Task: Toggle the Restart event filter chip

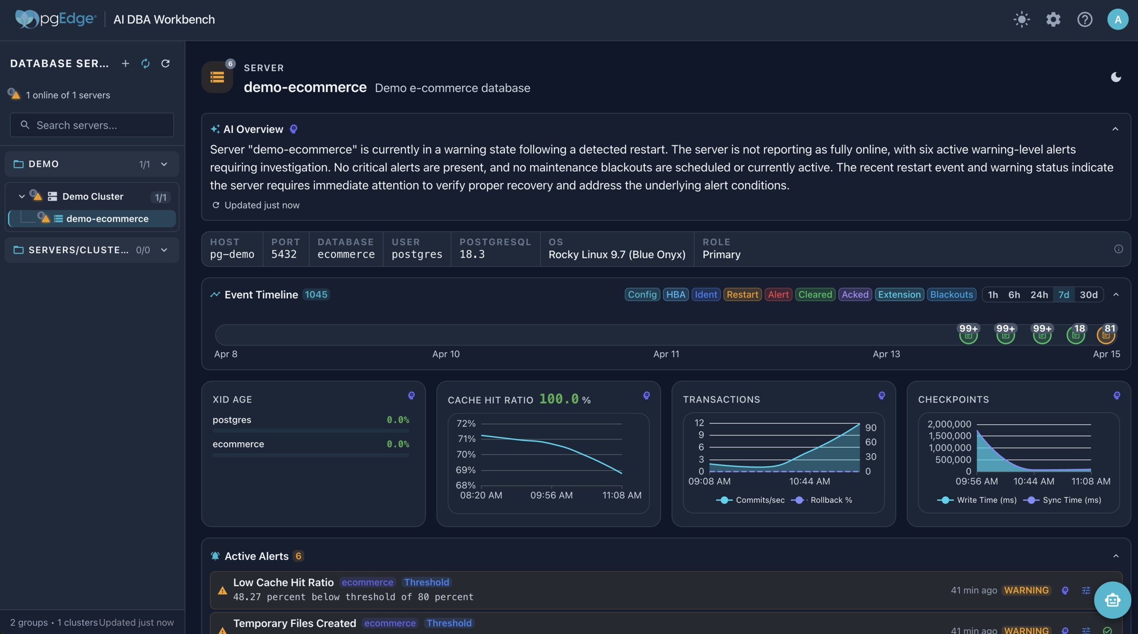Action: tap(742, 295)
